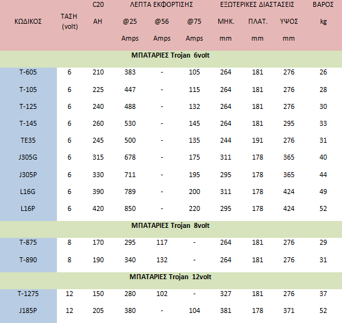Viewport: 342px width, 323px height.
Task: Click the J305G battery code
Action: 28,157
